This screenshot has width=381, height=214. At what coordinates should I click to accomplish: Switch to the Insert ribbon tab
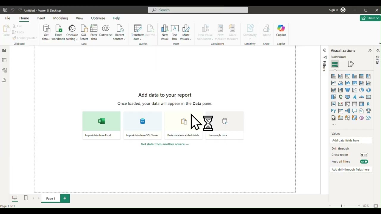click(41, 18)
